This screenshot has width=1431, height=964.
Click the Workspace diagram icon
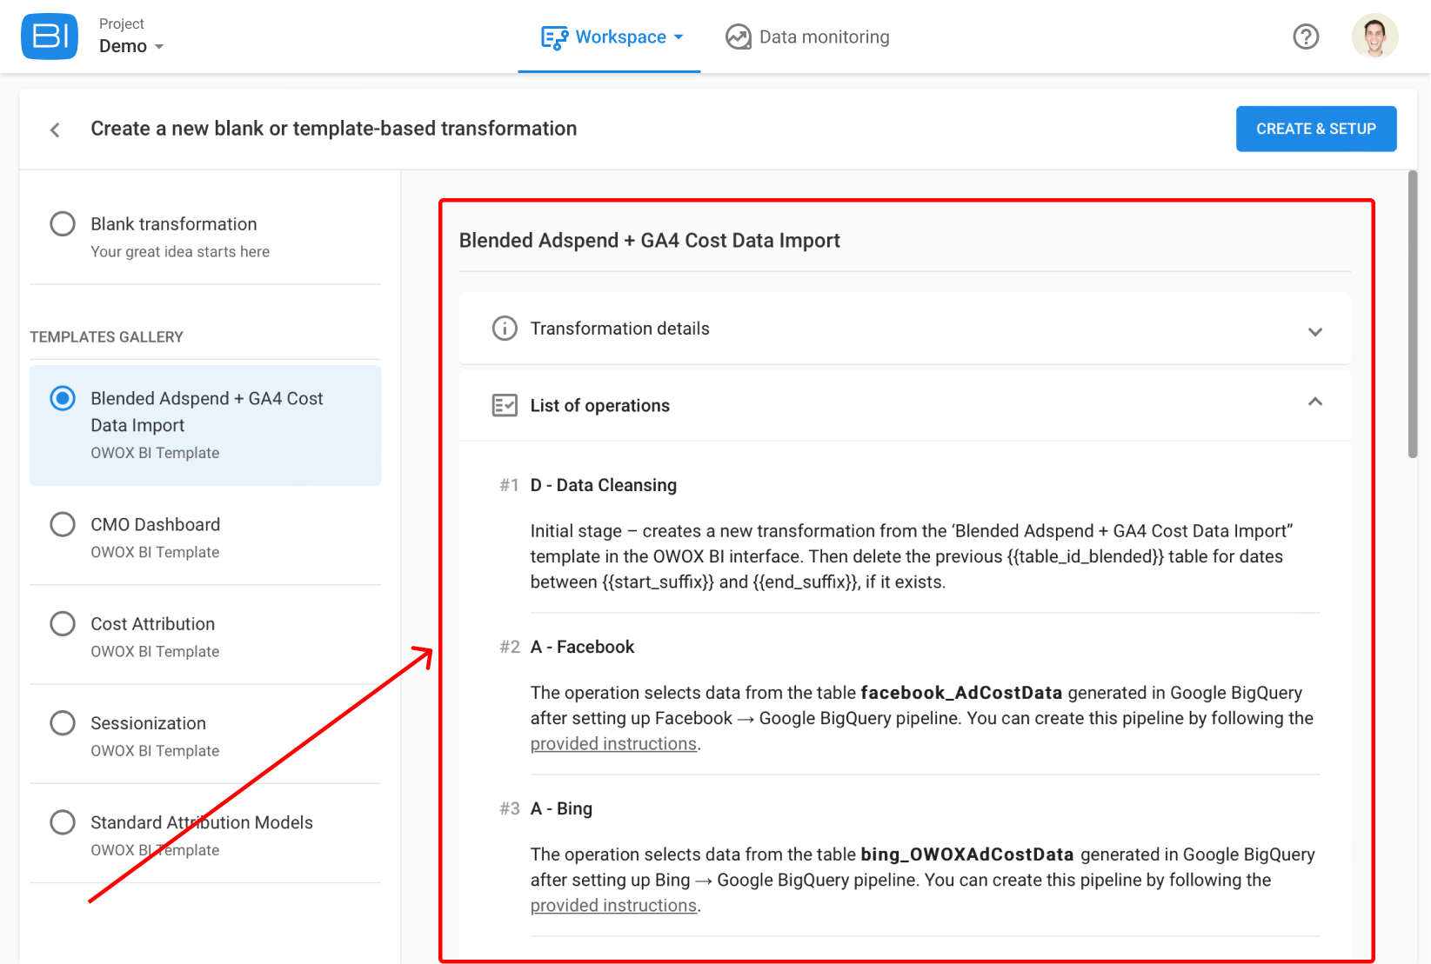(x=554, y=37)
